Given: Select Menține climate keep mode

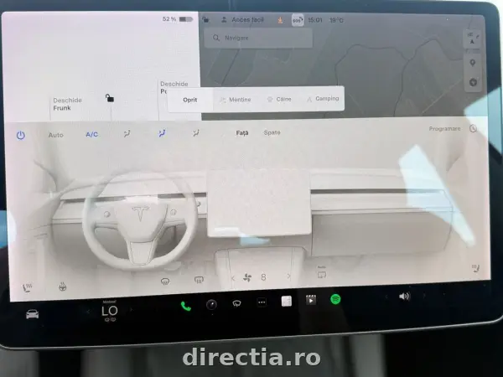Looking at the screenshot, I should pyautogui.click(x=235, y=100).
